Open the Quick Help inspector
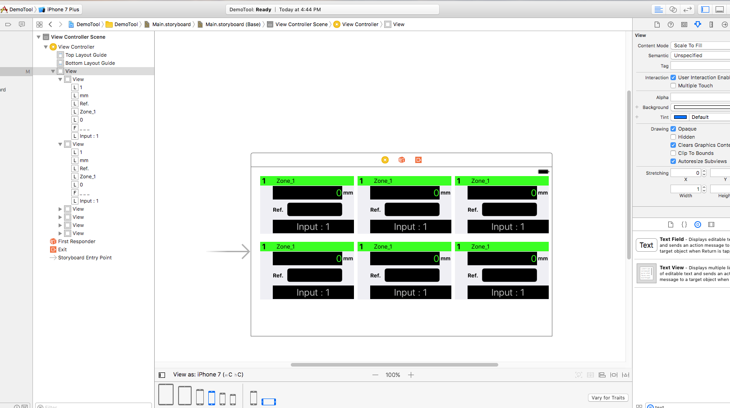The width and height of the screenshot is (730, 408). coord(670,24)
